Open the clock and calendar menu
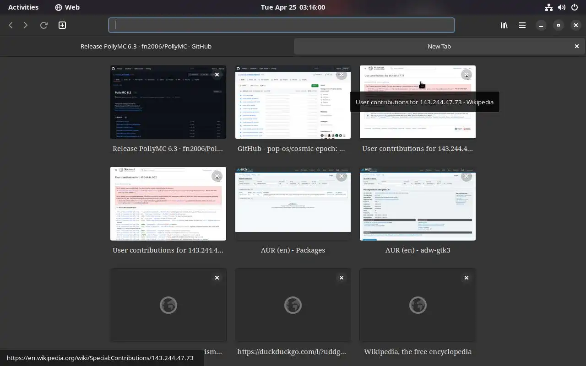Image resolution: width=586 pixels, height=366 pixels. (293, 7)
